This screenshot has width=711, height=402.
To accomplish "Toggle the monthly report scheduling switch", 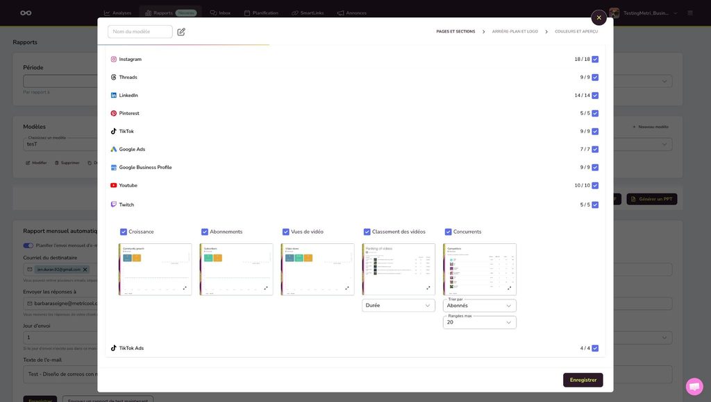I will tap(28, 245).
